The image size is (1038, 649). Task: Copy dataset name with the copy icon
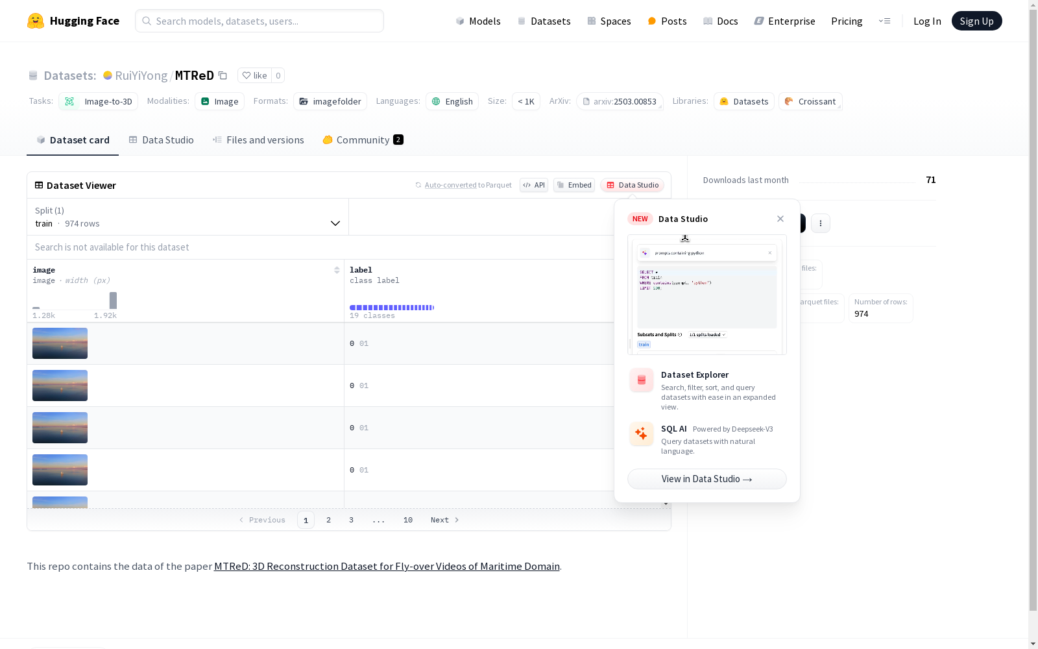point(223,75)
